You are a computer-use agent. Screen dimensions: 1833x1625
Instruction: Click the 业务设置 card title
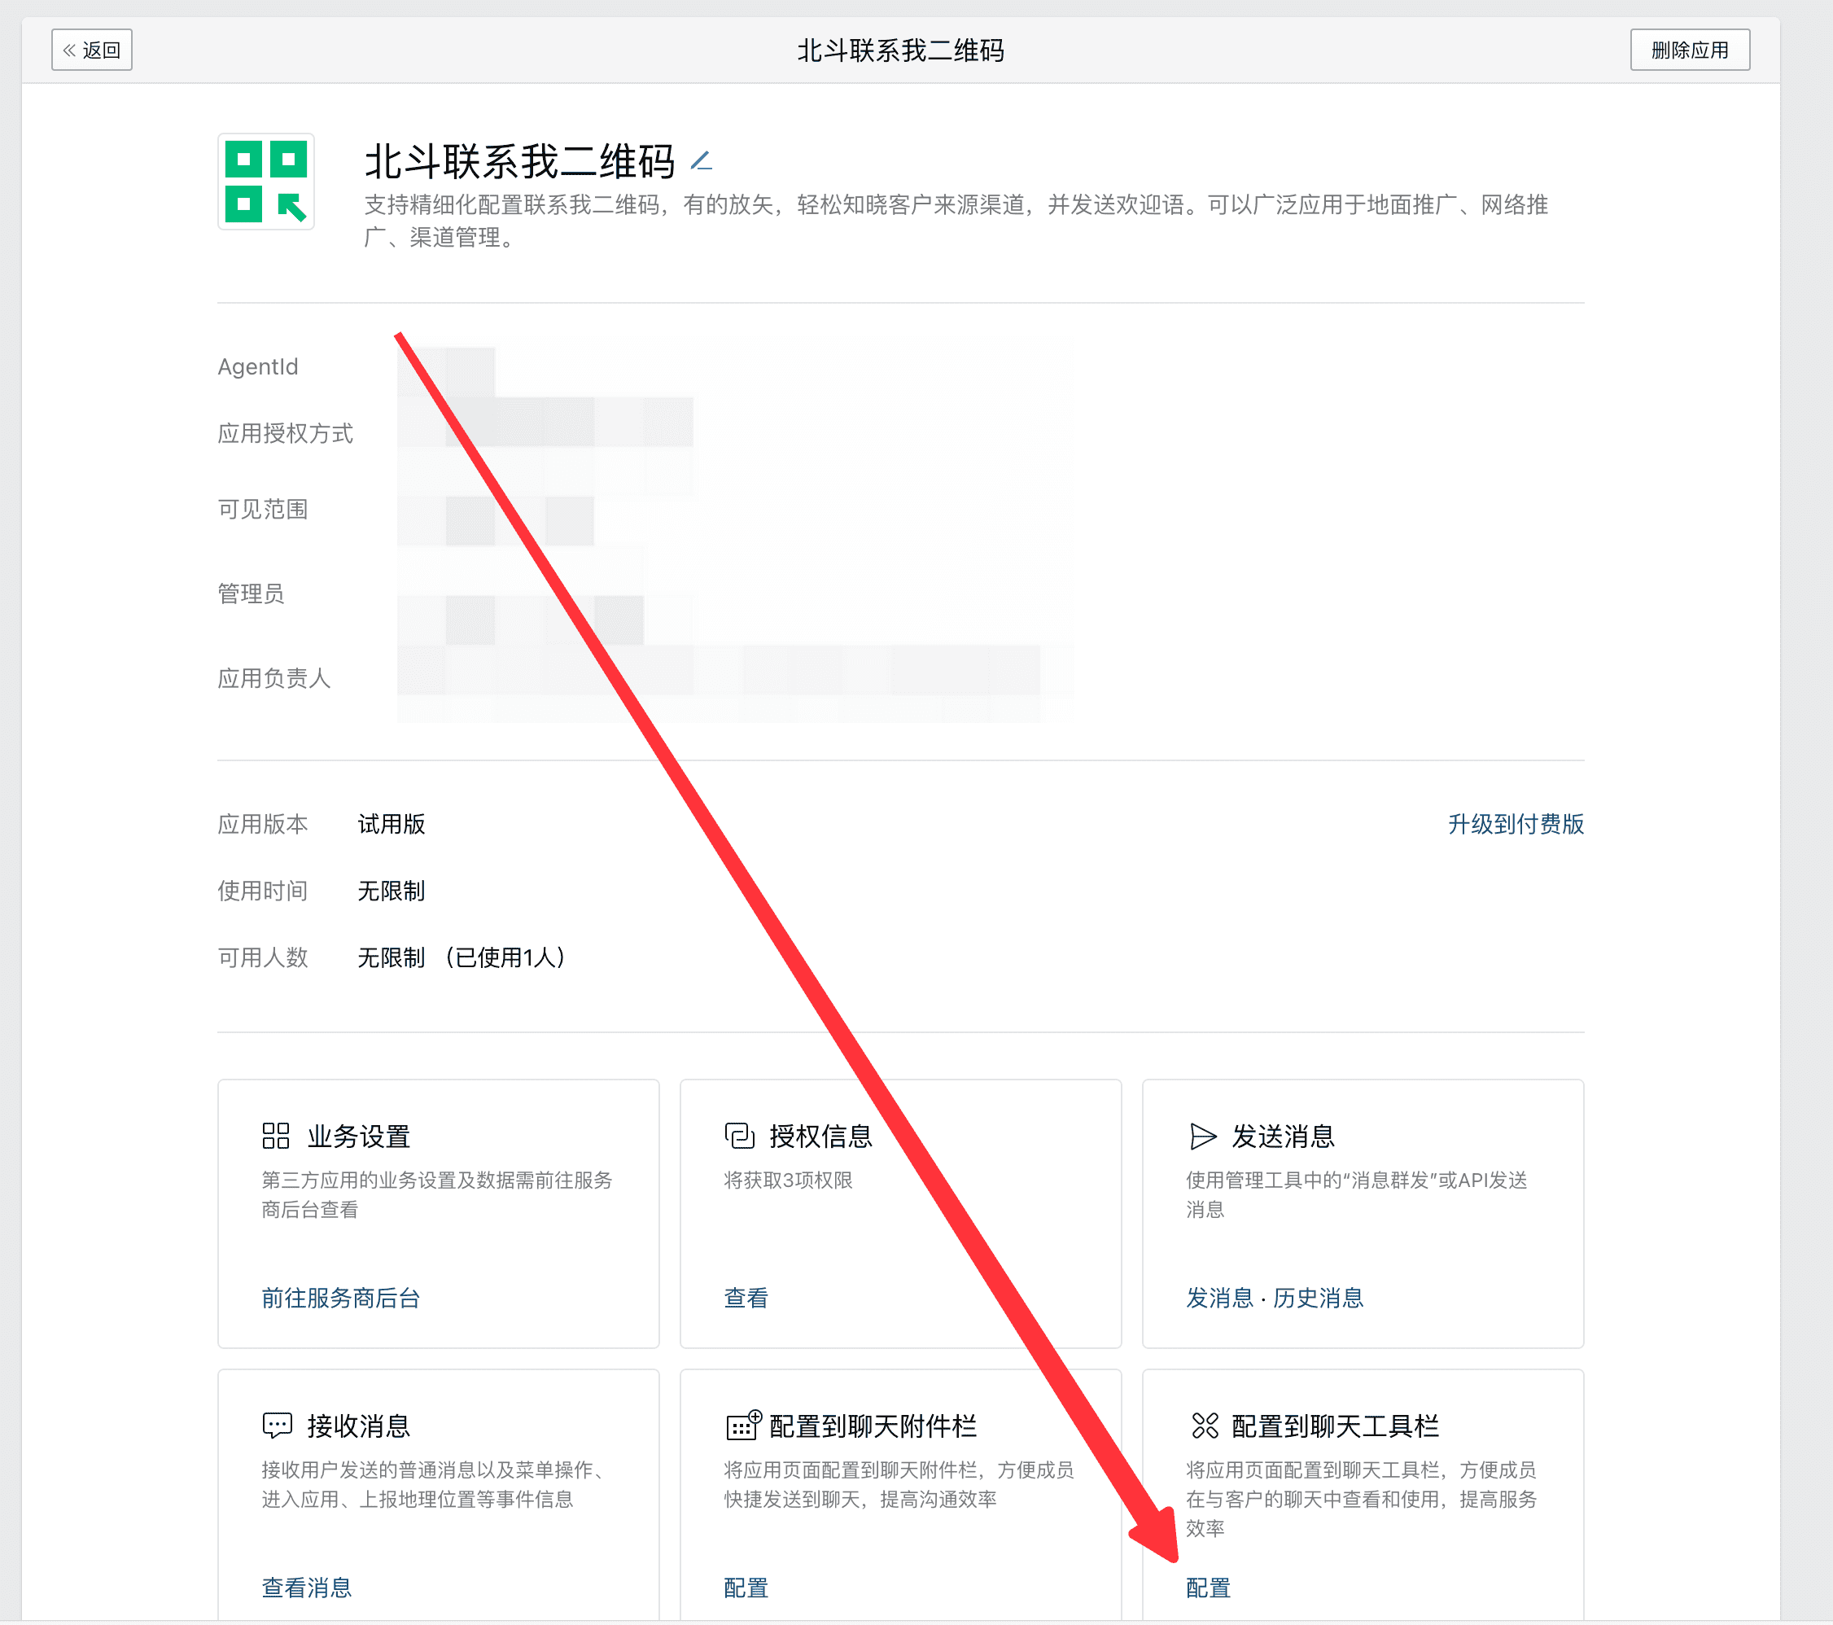point(359,1136)
